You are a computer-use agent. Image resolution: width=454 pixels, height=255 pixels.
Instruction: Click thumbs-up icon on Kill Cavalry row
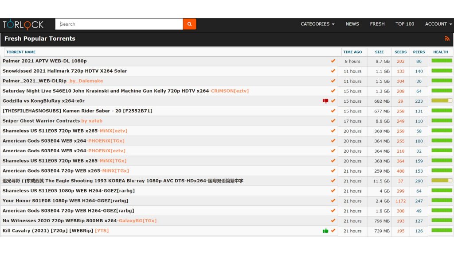coord(325,231)
